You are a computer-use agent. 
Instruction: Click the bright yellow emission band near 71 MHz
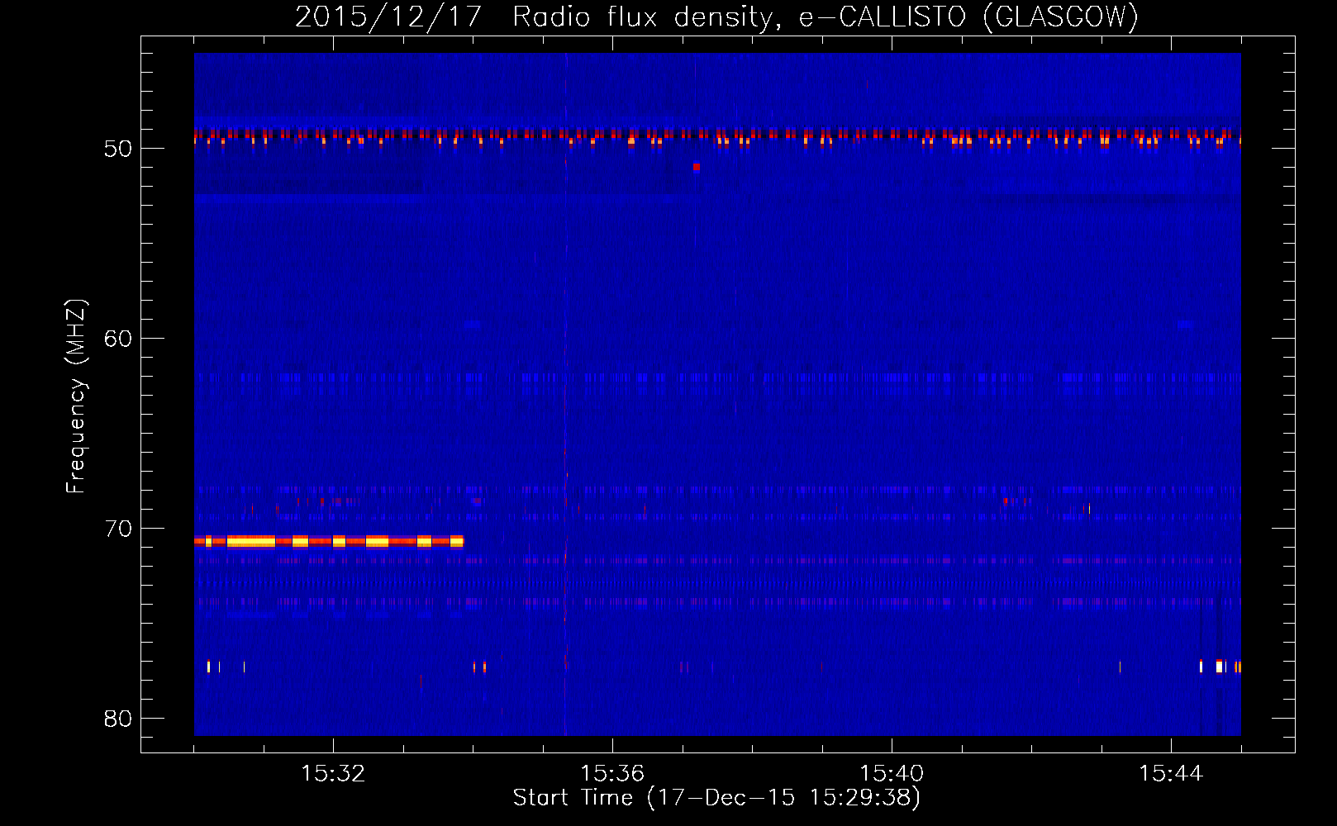tap(329, 542)
